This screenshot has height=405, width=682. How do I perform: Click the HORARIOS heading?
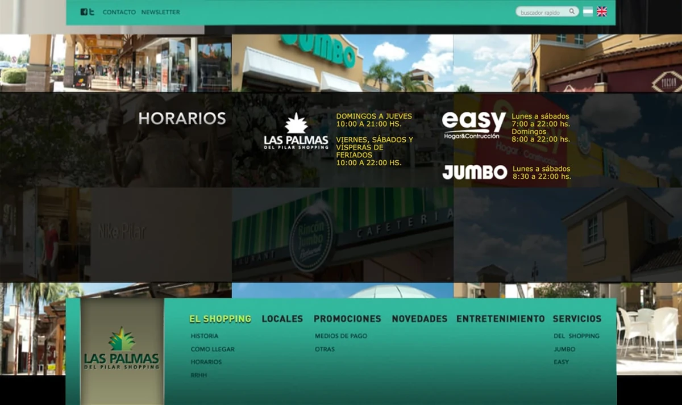(182, 119)
